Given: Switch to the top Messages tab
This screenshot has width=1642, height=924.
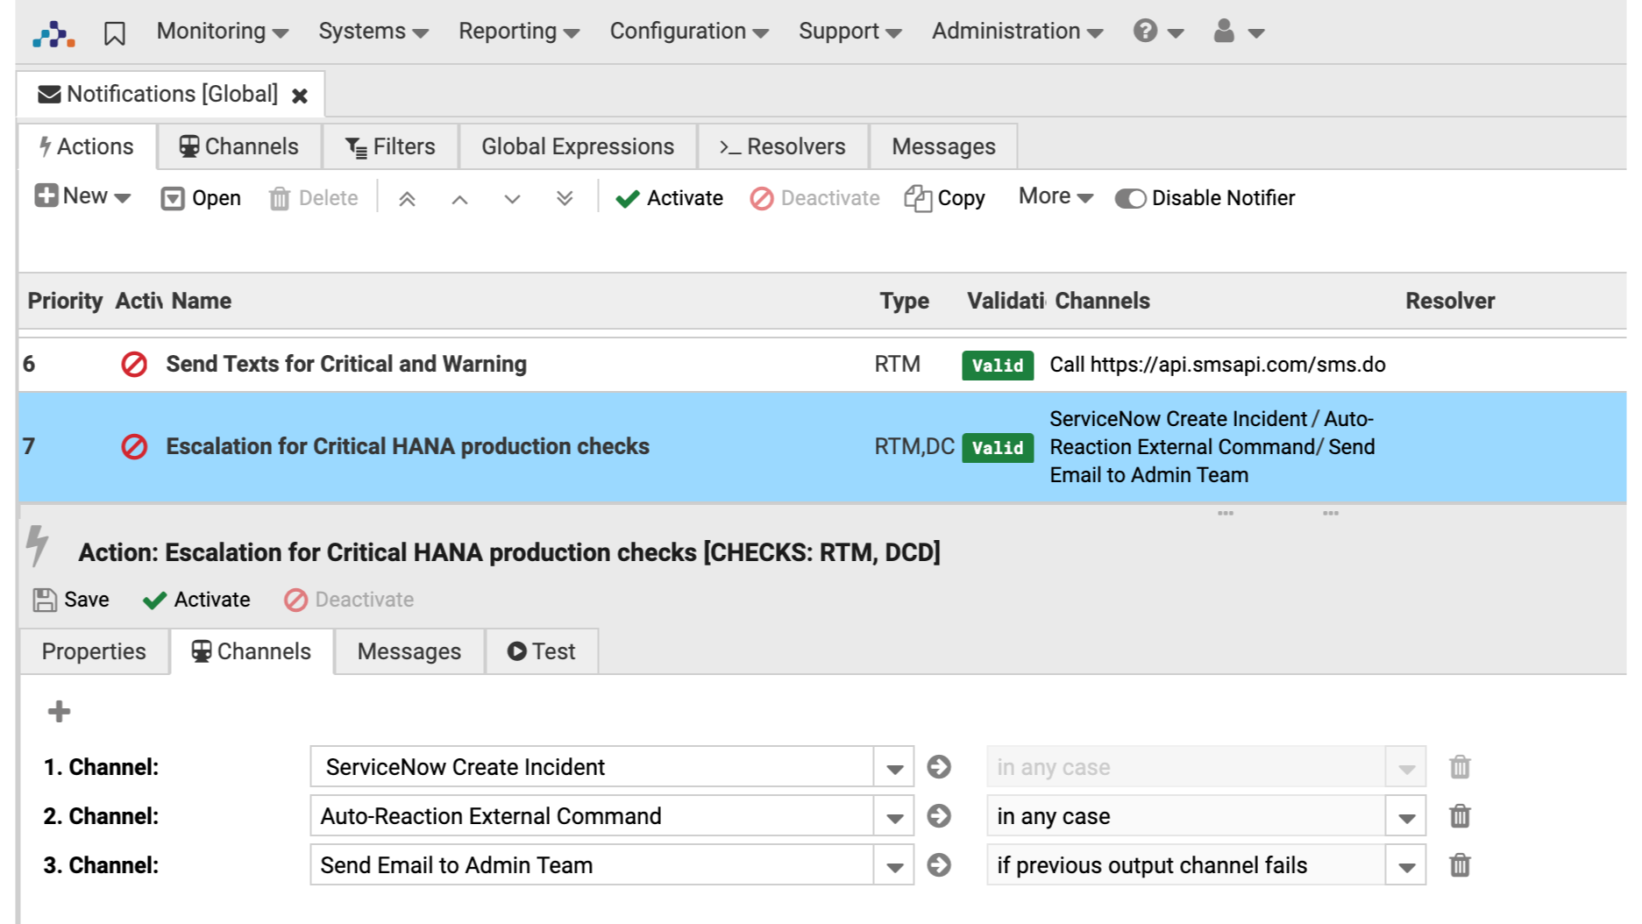Looking at the screenshot, I should (943, 146).
